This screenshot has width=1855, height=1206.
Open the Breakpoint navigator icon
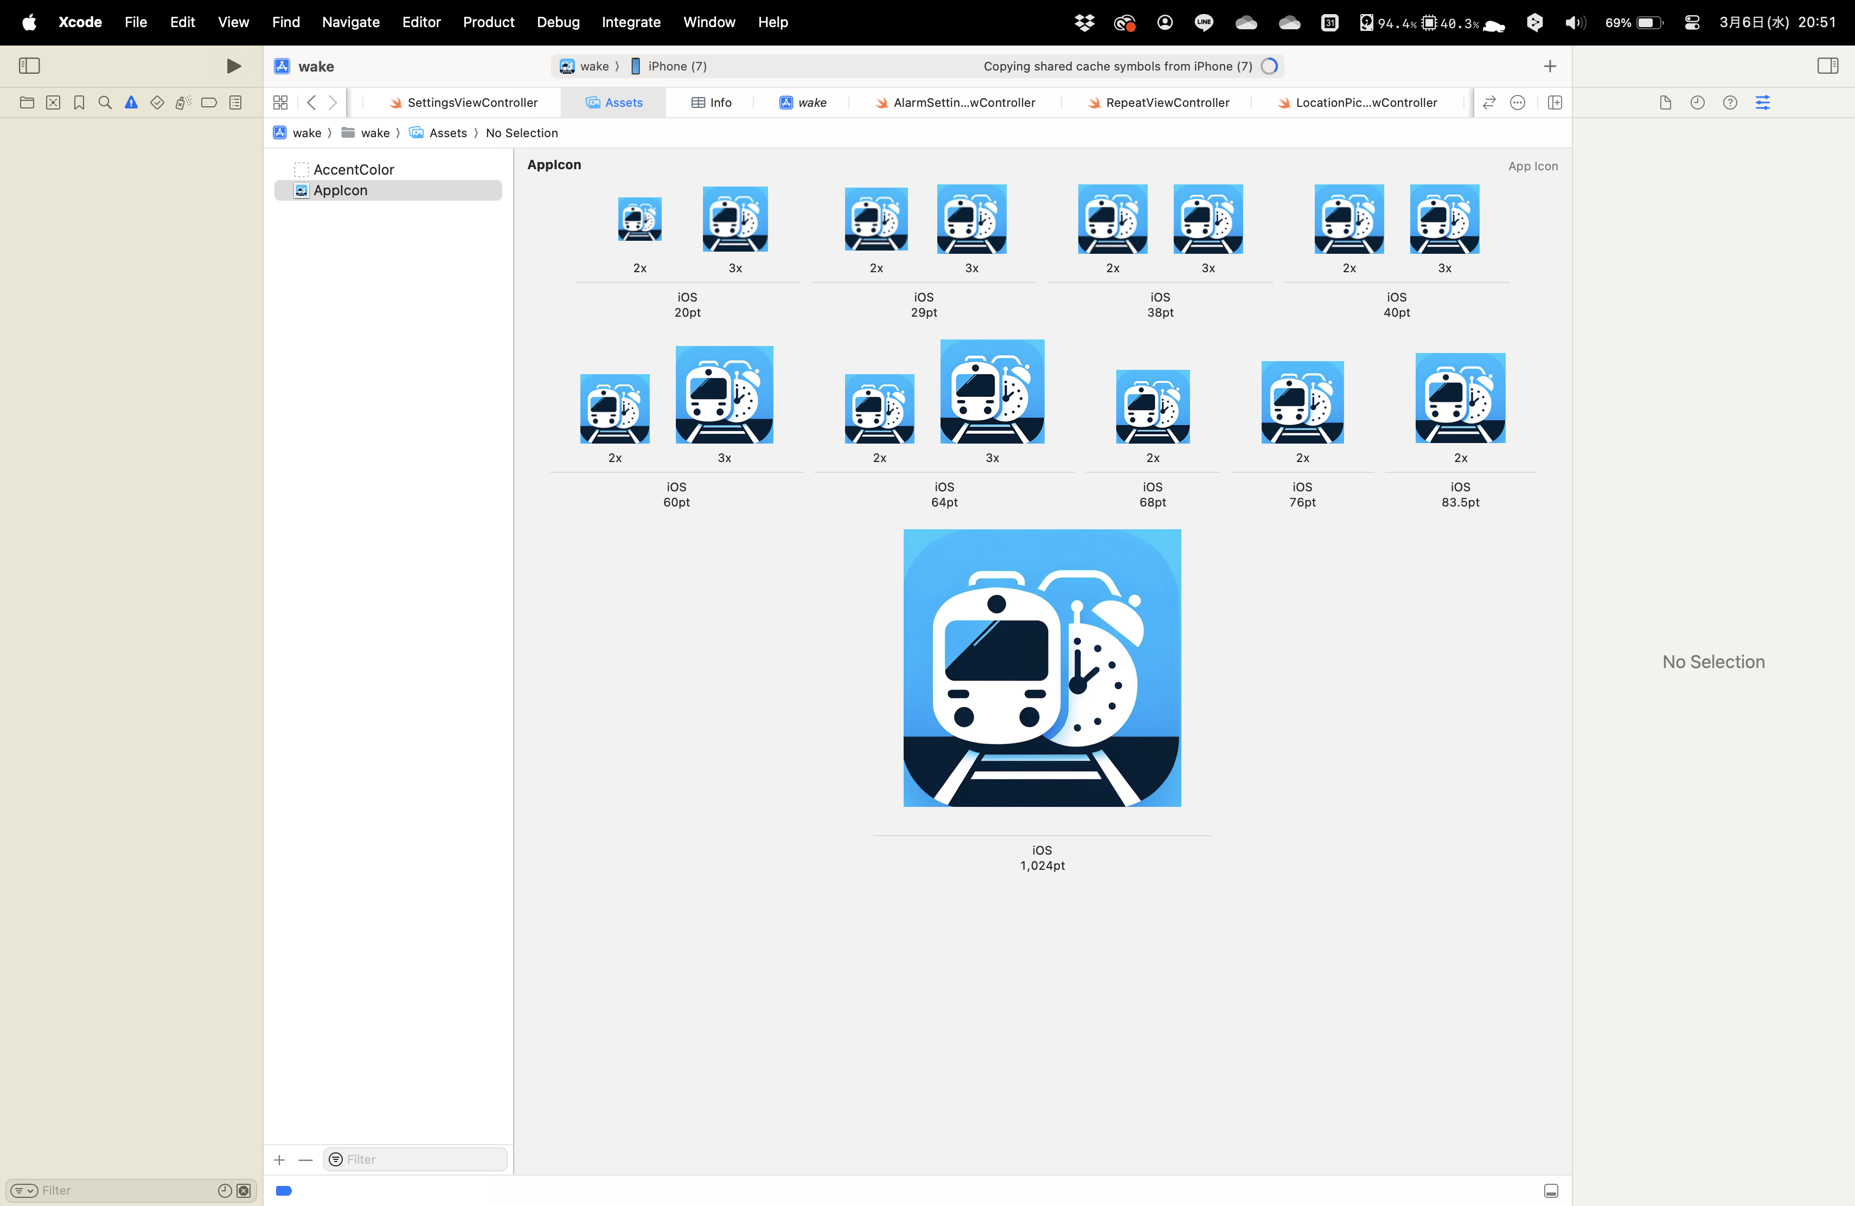pyautogui.click(x=209, y=102)
